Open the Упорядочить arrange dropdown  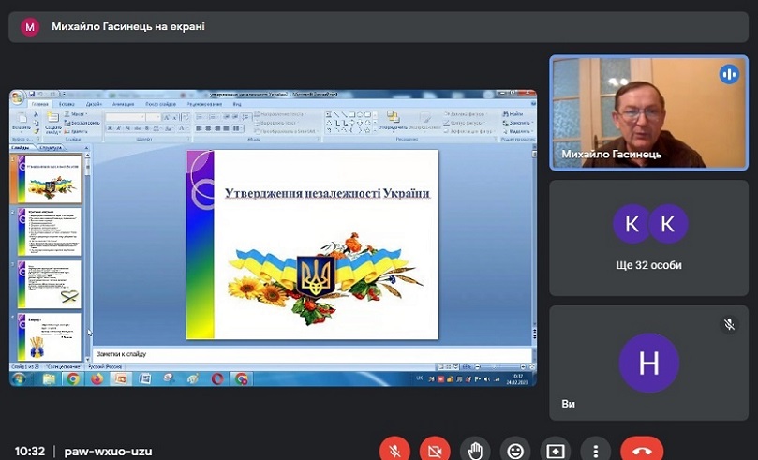pyautogui.click(x=393, y=121)
